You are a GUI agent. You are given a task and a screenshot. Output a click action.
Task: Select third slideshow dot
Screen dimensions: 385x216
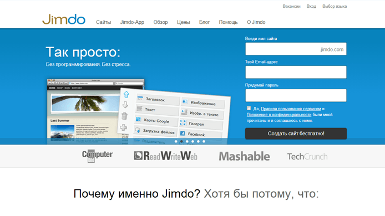187,141
